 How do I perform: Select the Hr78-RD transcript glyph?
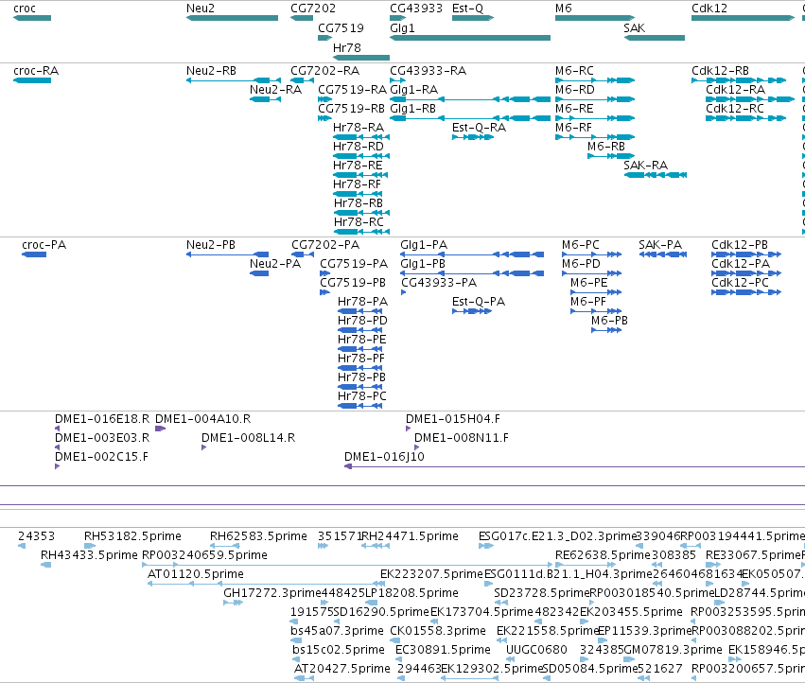[x=361, y=156]
